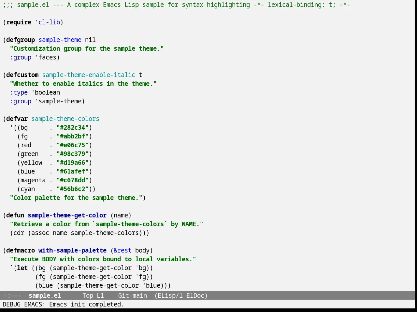The height and width of the screenshot is (312, 417).
Task: Click the docstring "Whether to enable italics in the theme."
Action: click(x=83, y=84)
